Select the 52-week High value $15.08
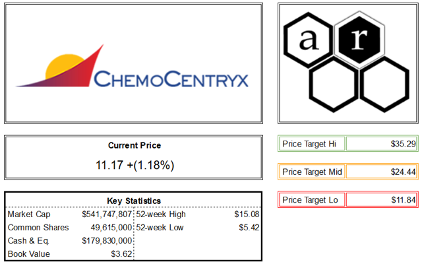 (x=247, y=215)
